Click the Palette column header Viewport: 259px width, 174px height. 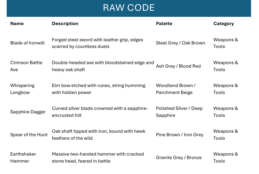(x=164, y=23)
